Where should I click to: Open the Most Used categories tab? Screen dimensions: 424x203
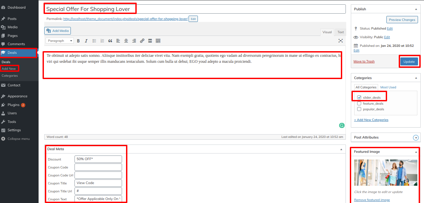388,87
